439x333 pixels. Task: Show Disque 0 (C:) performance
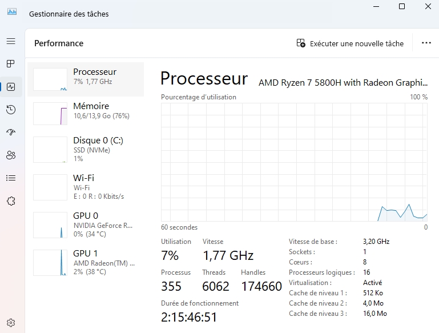tap(86, 149)
